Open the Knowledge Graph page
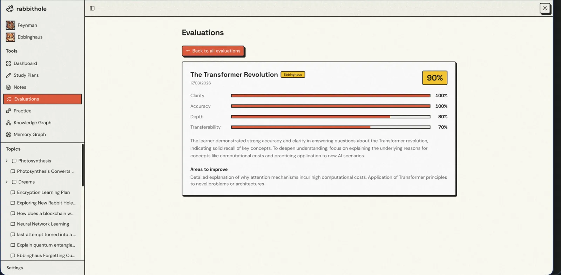Image resolution: width=561 pixels, height=275 pixels. click(x=42, y=123)
